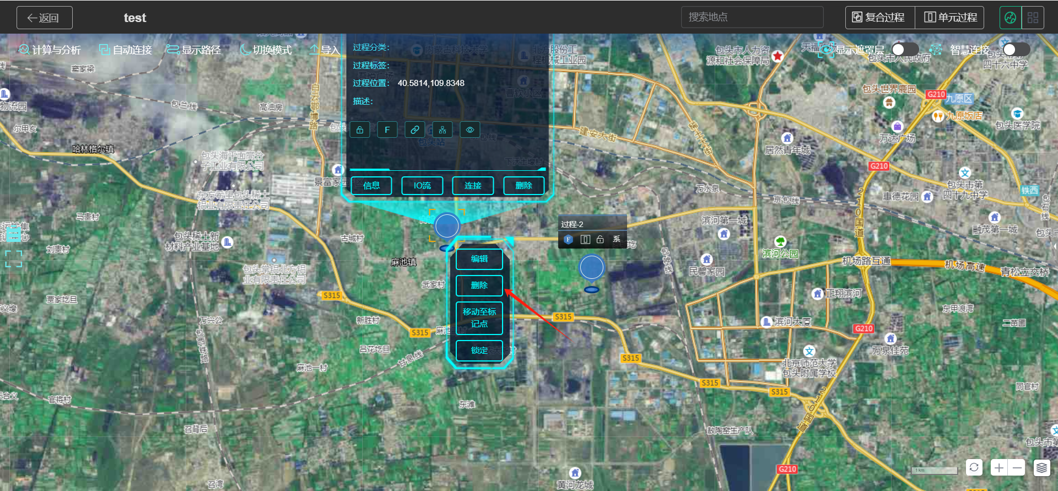Screen dimensions: 1058x491
Task: Click the 导入 import option
Action: click(324, 50)
